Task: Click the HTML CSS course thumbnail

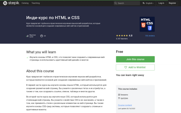Action: click(147, 24)
